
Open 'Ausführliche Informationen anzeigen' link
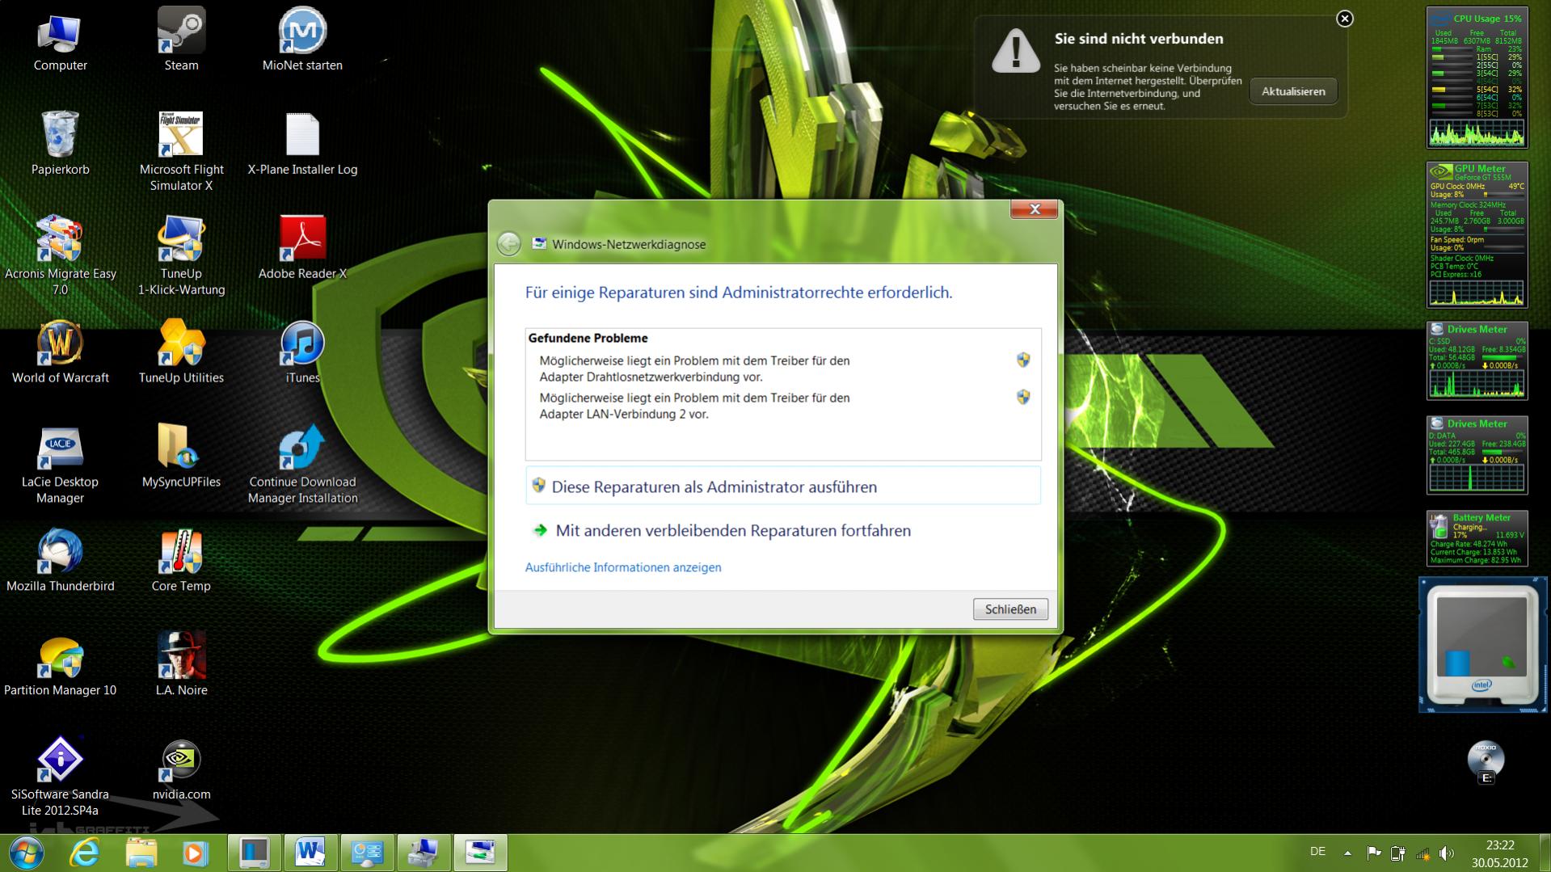(x=623, y=567)
